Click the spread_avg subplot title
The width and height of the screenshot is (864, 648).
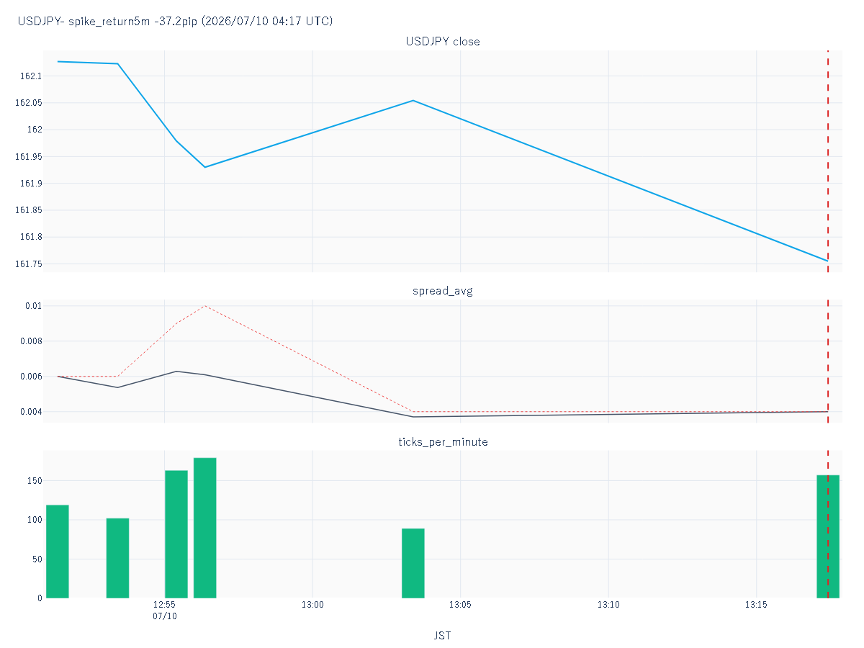[x=443, y=291]
